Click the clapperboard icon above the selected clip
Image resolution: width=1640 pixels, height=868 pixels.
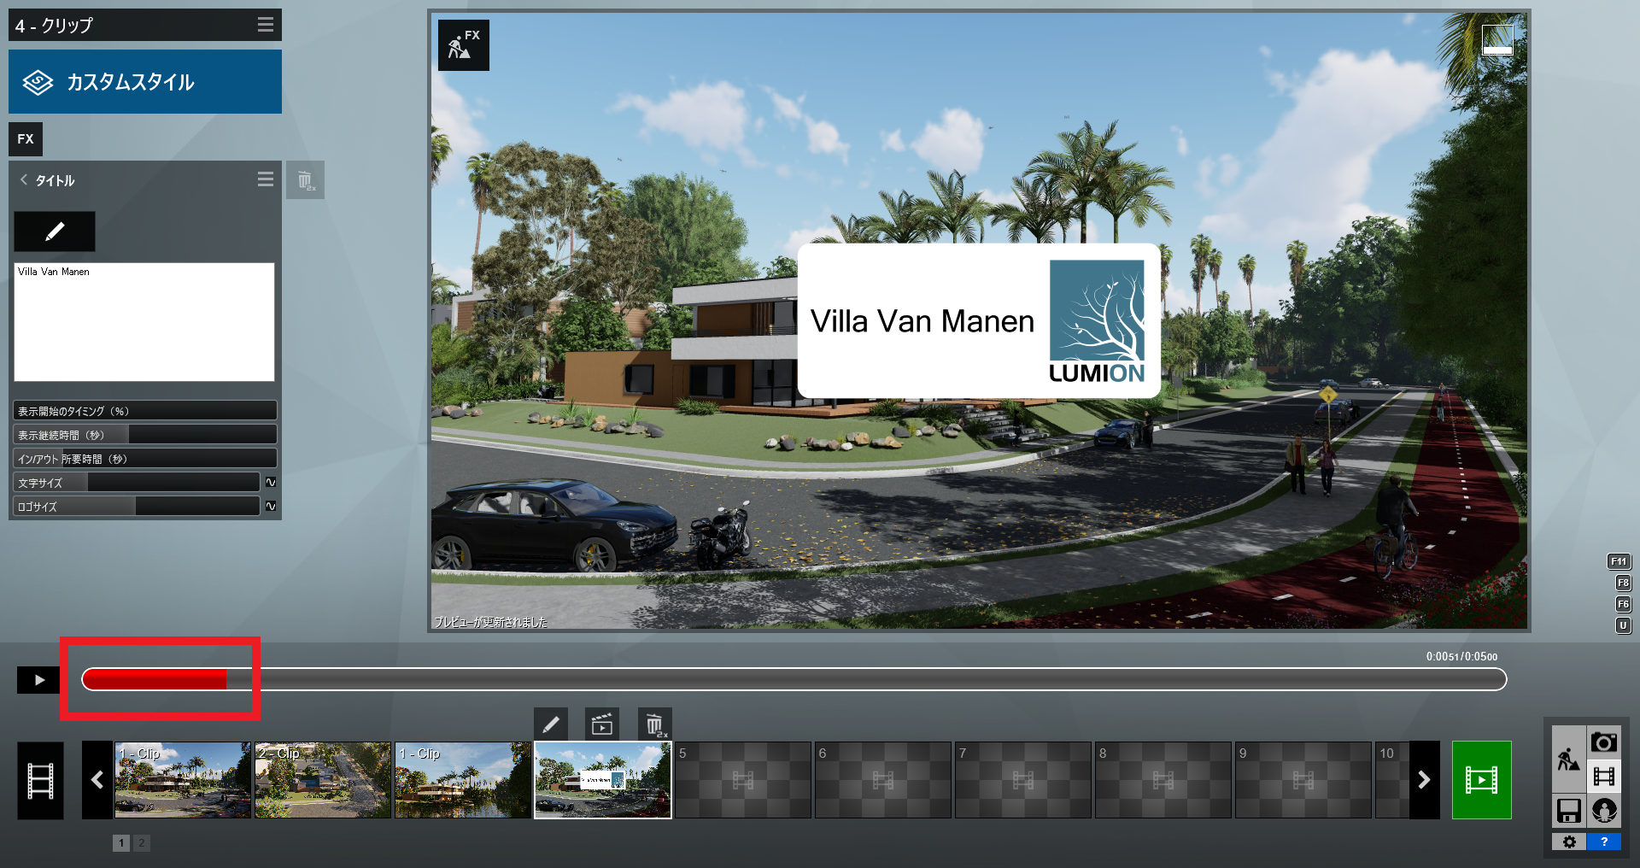(602, 725)
